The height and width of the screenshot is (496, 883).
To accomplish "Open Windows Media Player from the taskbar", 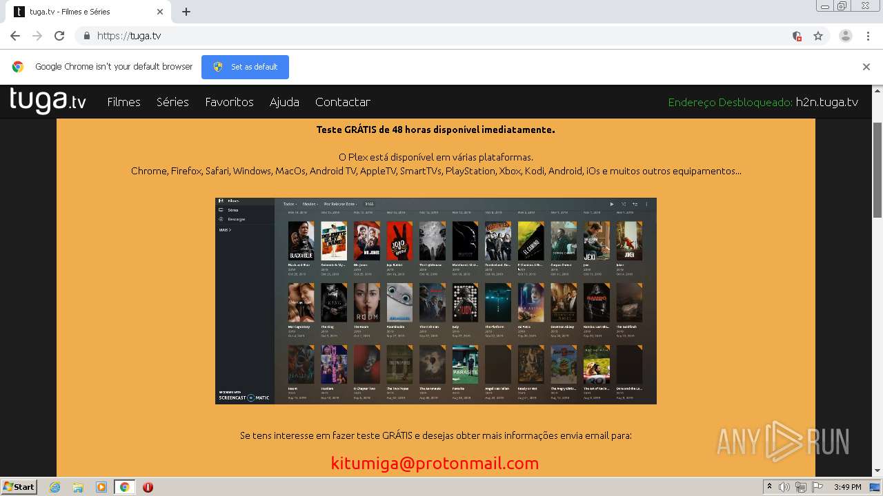I will coord(101,487).
